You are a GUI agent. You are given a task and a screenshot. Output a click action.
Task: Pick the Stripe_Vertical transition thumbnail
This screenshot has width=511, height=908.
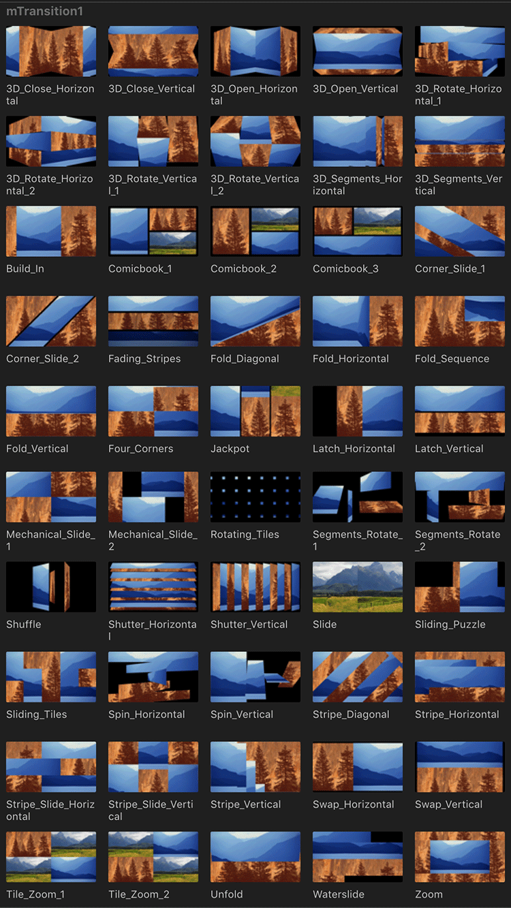tap(255, 766)
